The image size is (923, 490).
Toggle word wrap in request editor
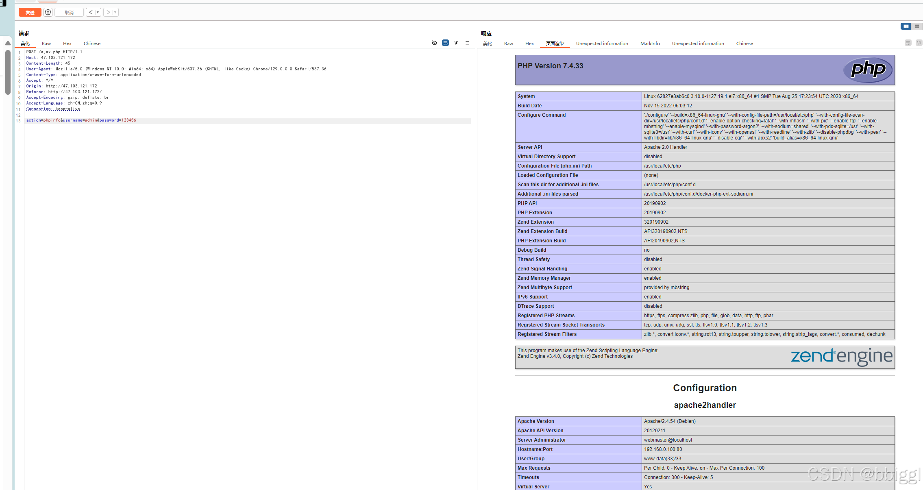(x=445, y=43)
